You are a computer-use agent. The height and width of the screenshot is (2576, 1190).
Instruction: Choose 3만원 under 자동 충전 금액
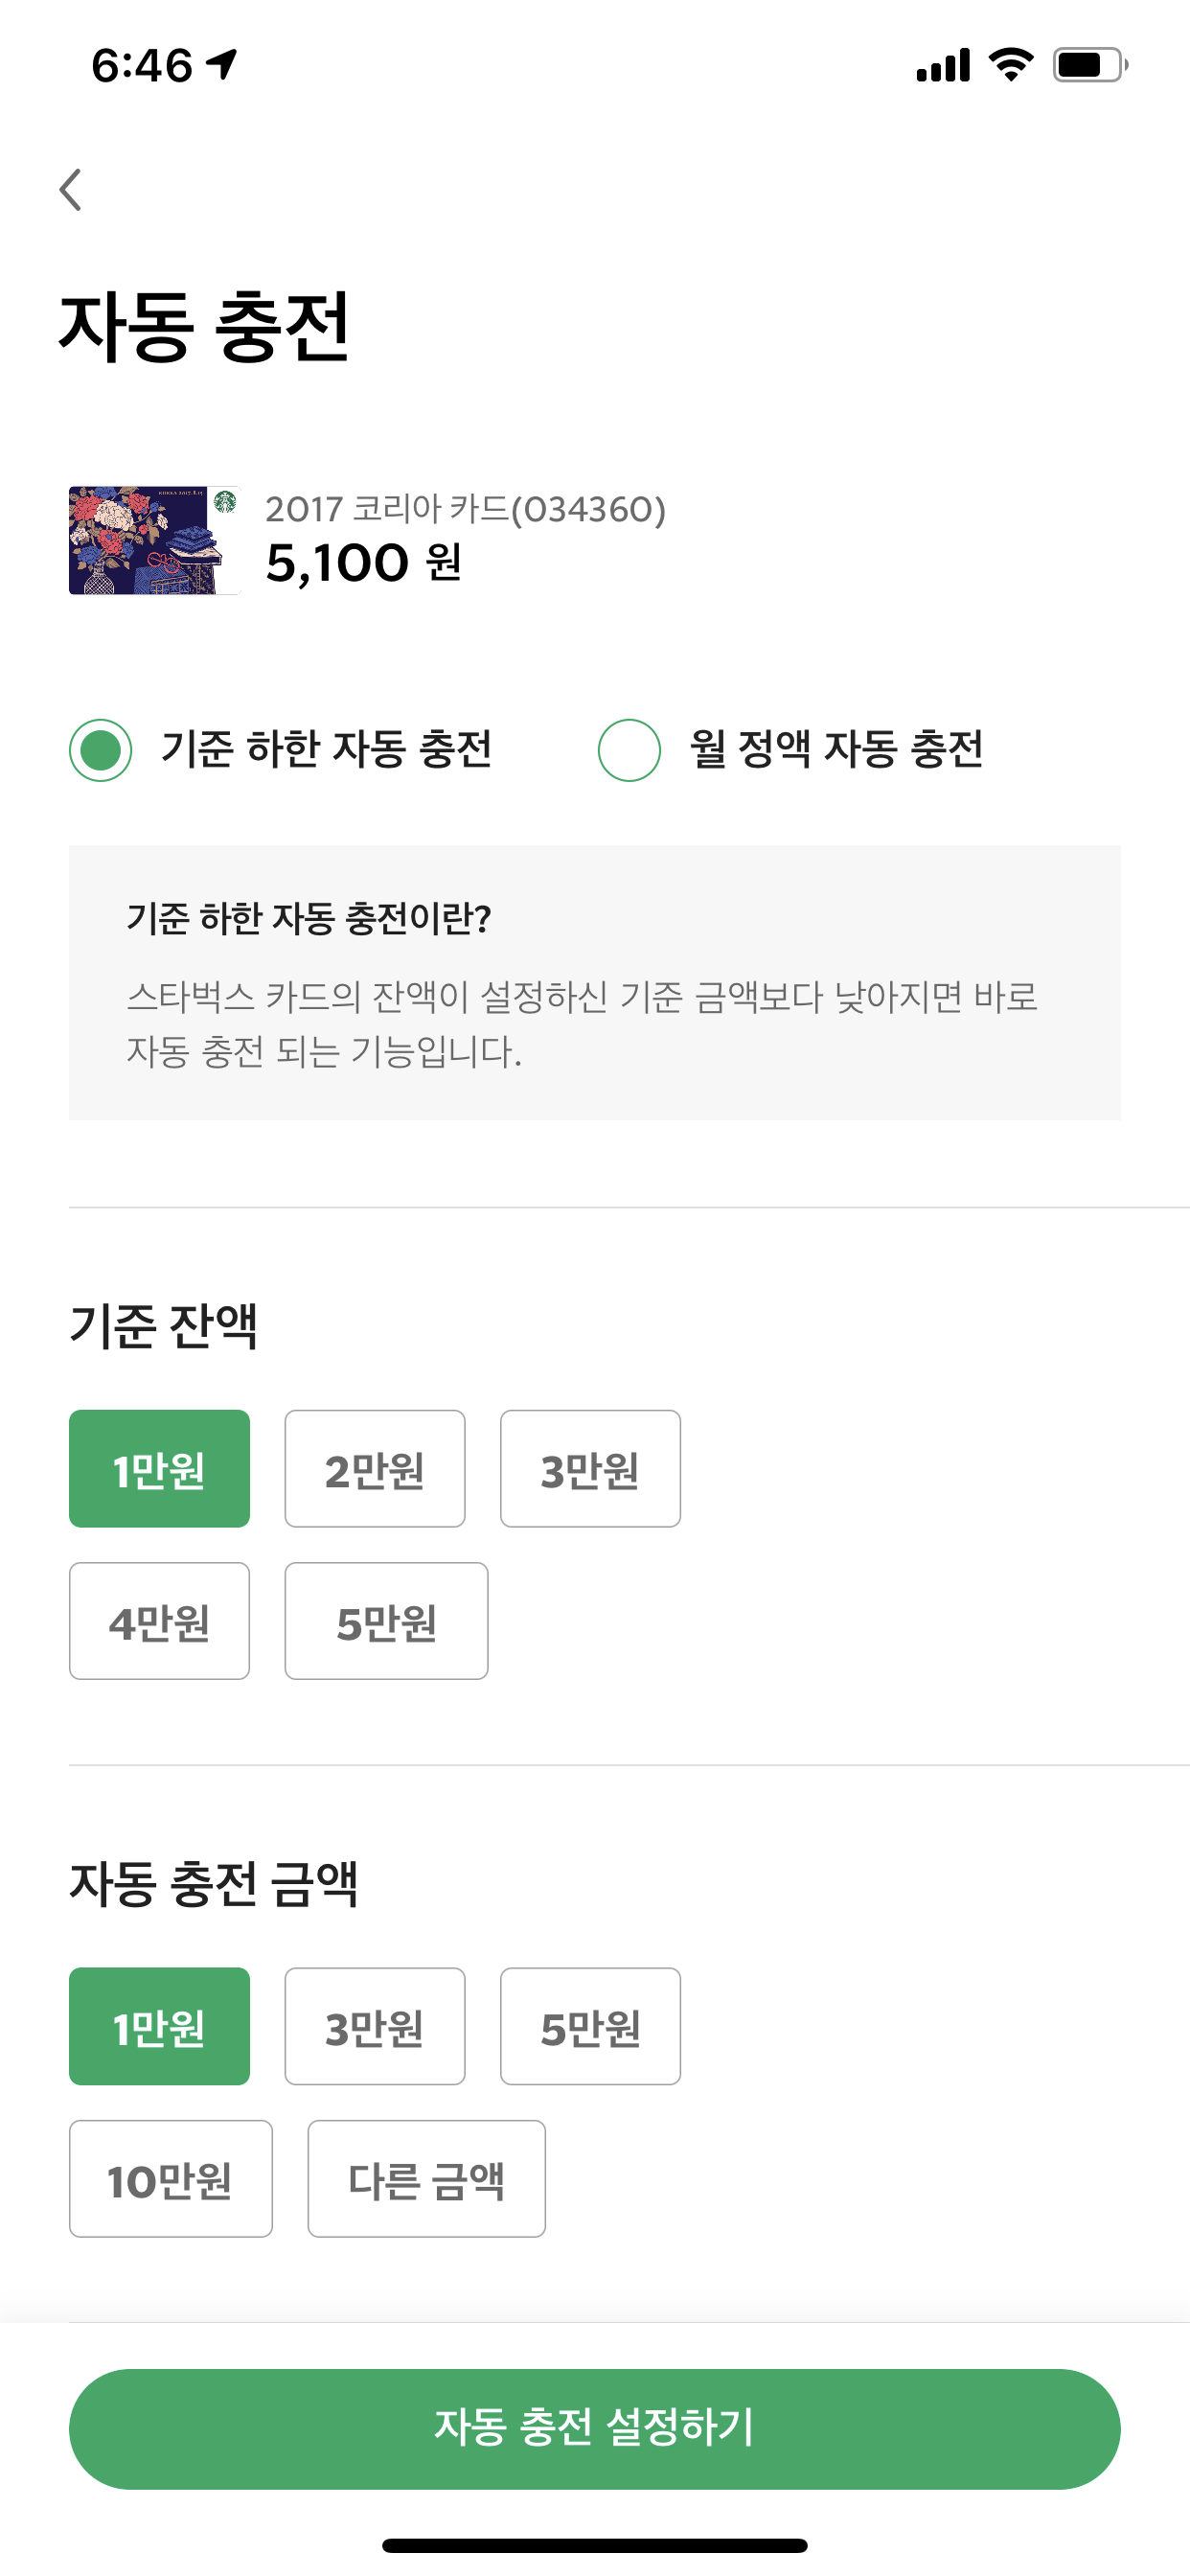[375, 2026]
